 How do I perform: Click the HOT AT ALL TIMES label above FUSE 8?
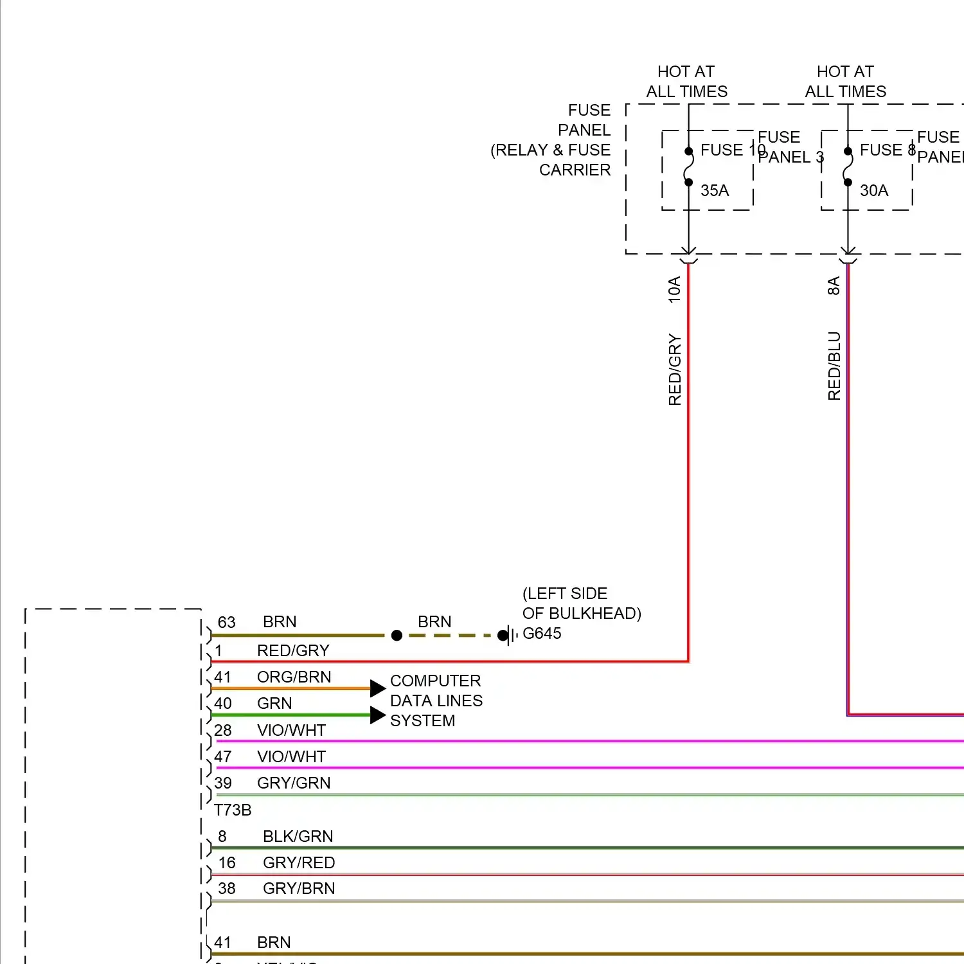click(845, 82)
